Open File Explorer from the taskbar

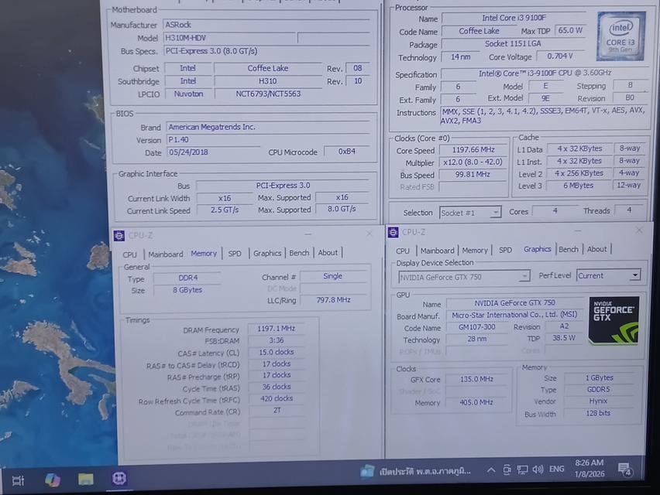(x=86, y=480)
